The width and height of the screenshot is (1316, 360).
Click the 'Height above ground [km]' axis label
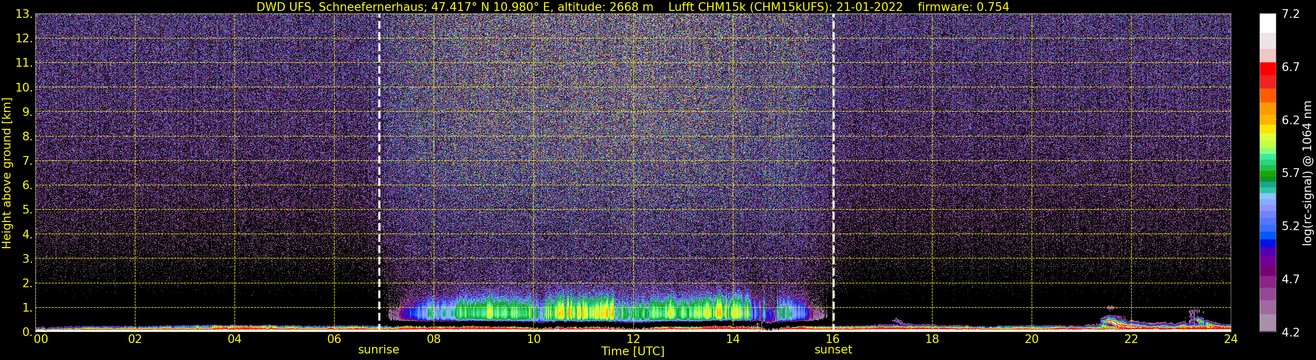click(x=7, y=173)
